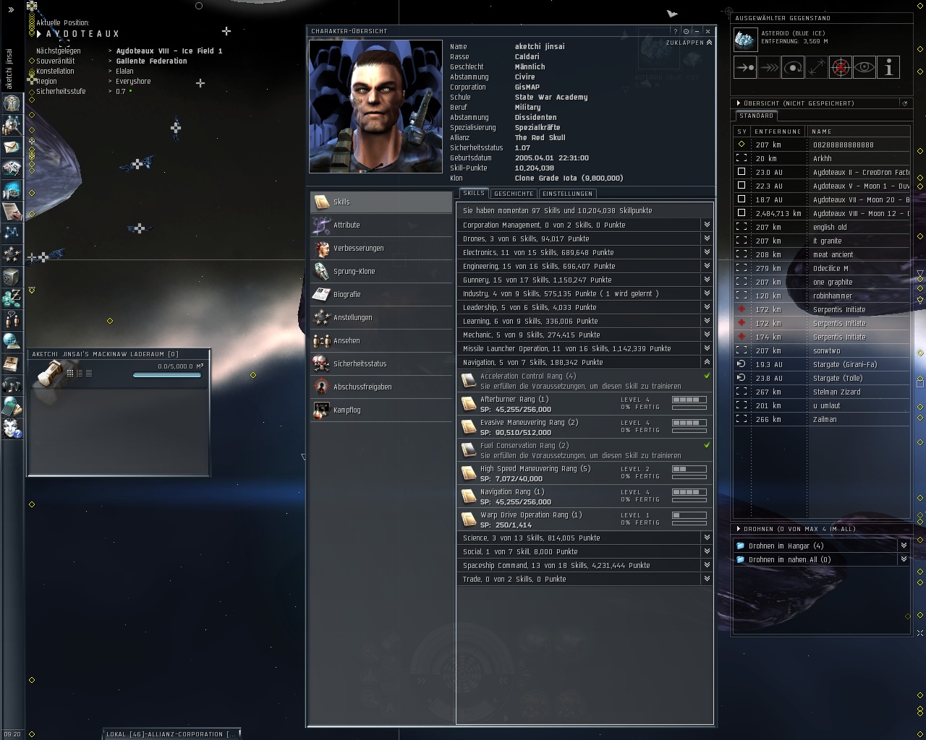Select the Zailman row in overview
The image size is (926, 740).
(822, 420)
